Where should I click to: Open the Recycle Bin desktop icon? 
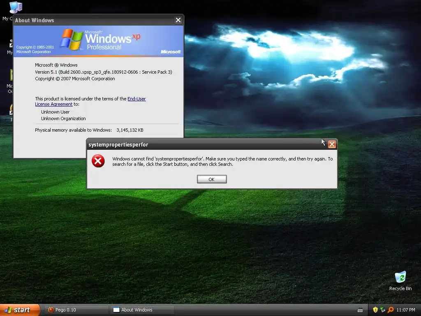tap(400, 281)
